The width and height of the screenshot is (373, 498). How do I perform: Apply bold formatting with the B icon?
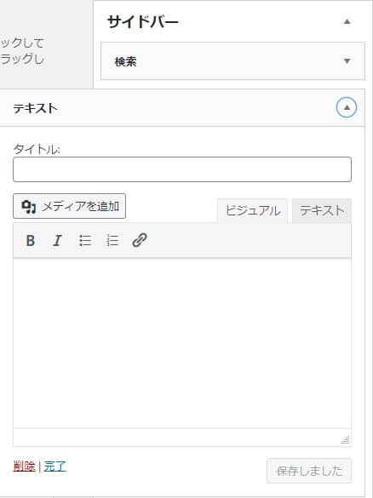click(31, 240)
